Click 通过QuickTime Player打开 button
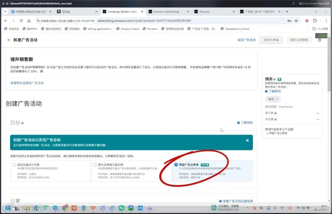Viewport: 332px width, 214px height. pos(314,4)
